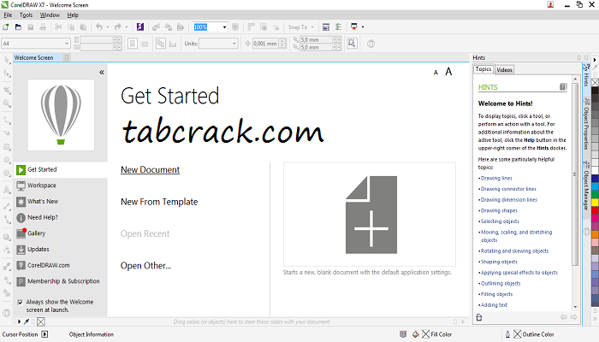Collapse the welcome sidebar with double chevron
The width and height of the screenshot is (599, 342).
102,72
